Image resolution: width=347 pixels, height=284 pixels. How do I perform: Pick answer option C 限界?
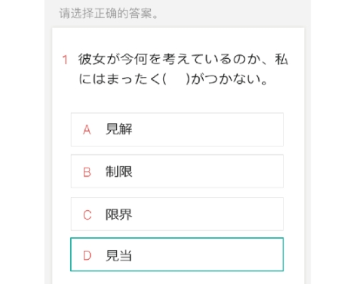pos(177,214)
